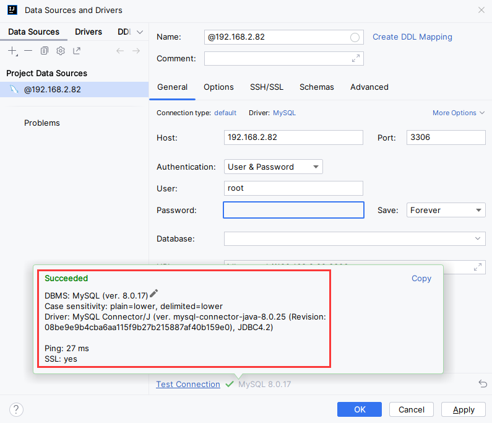Click the OK button
The height and width of the screenshot is (423, 492).
pyautogui.click(x=360, y=409)
